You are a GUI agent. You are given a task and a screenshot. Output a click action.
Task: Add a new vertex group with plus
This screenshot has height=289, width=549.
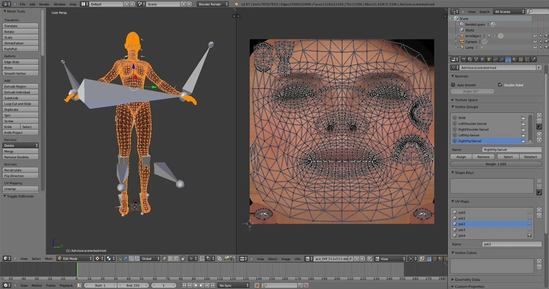pyautogui.click(x=539, y=115)
